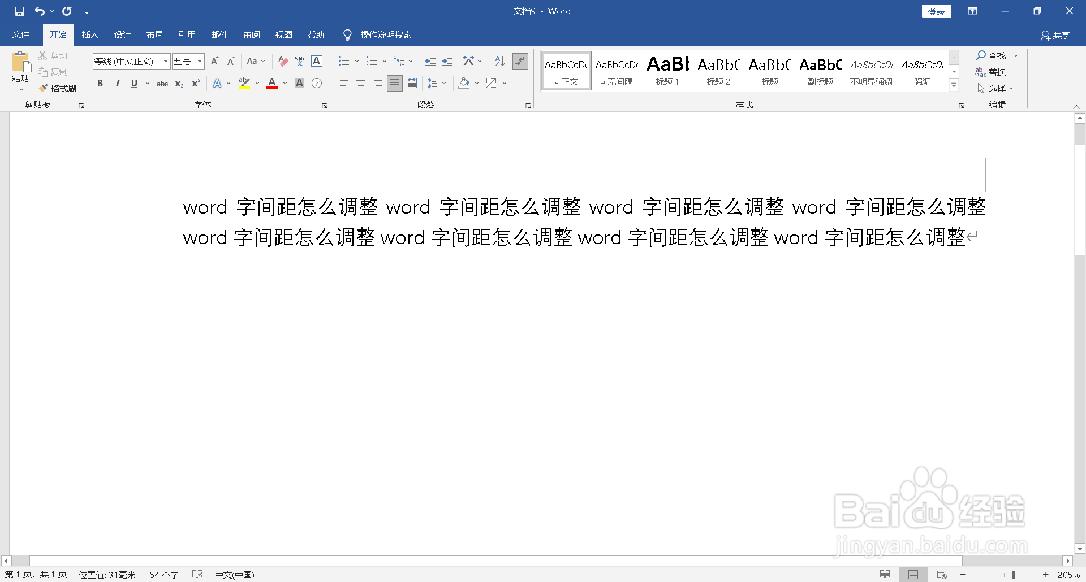This screenshot has width=1086, height=582.
Task: Switch to web layout view in the status bar
Action: click(942, 575)
